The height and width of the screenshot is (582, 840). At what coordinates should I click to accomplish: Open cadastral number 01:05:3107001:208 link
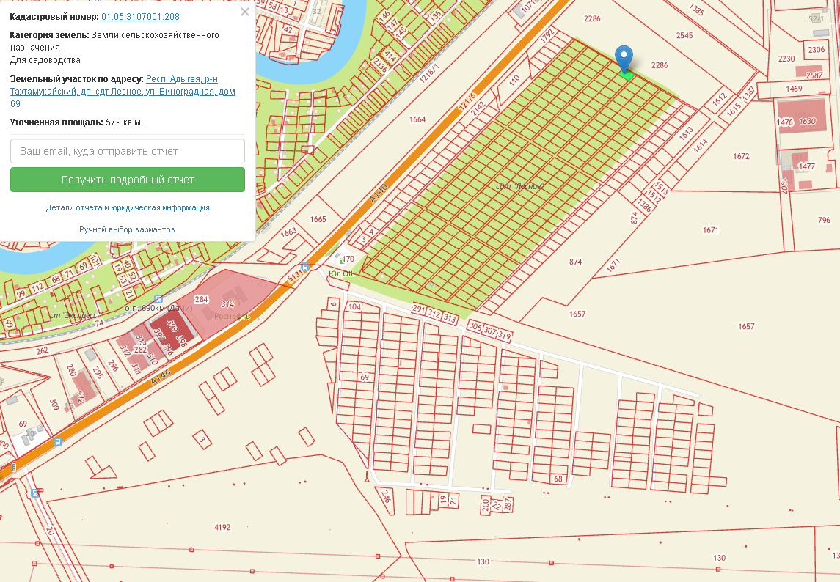point(140,16)
